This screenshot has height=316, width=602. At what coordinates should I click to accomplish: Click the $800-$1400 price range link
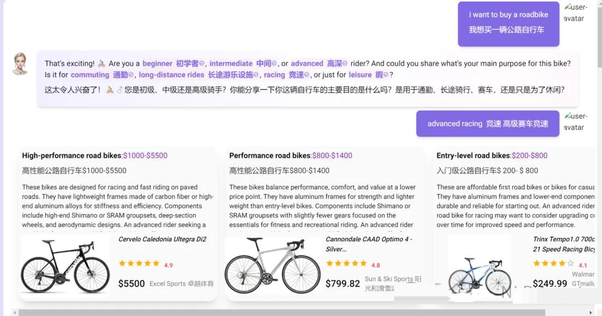tap(332, 155)
